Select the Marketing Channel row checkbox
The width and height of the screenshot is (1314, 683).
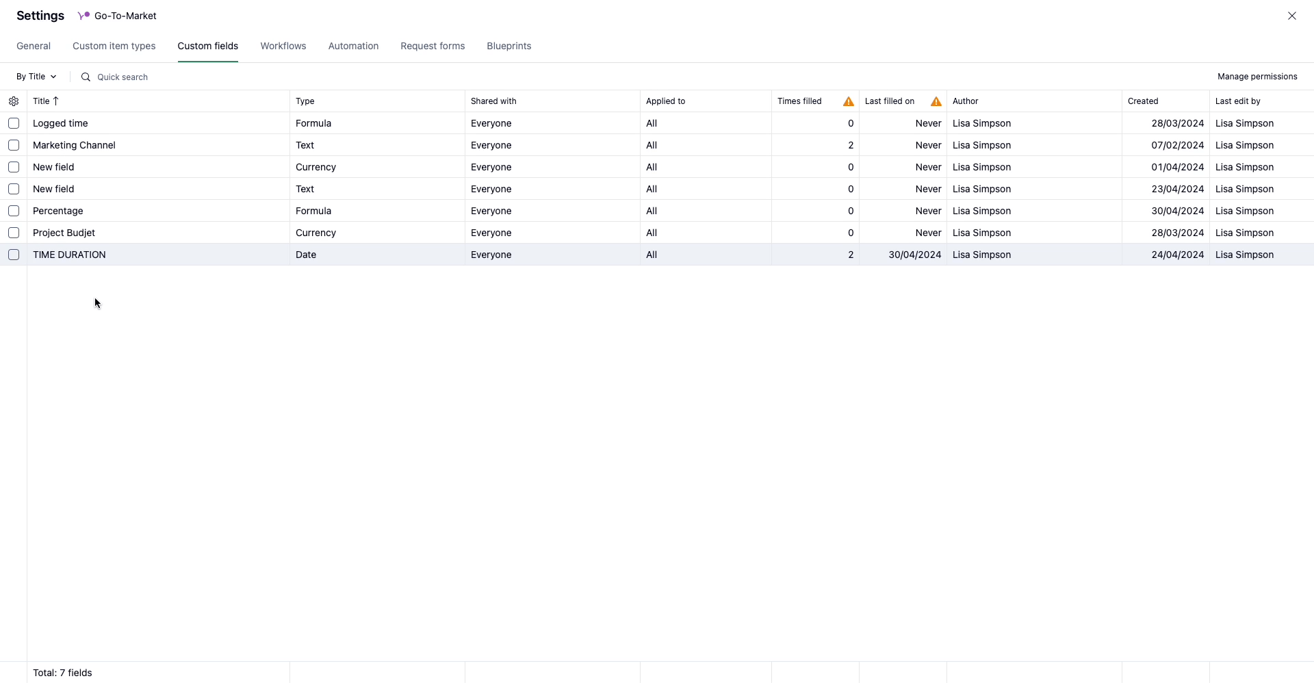[x=14, y=145]
